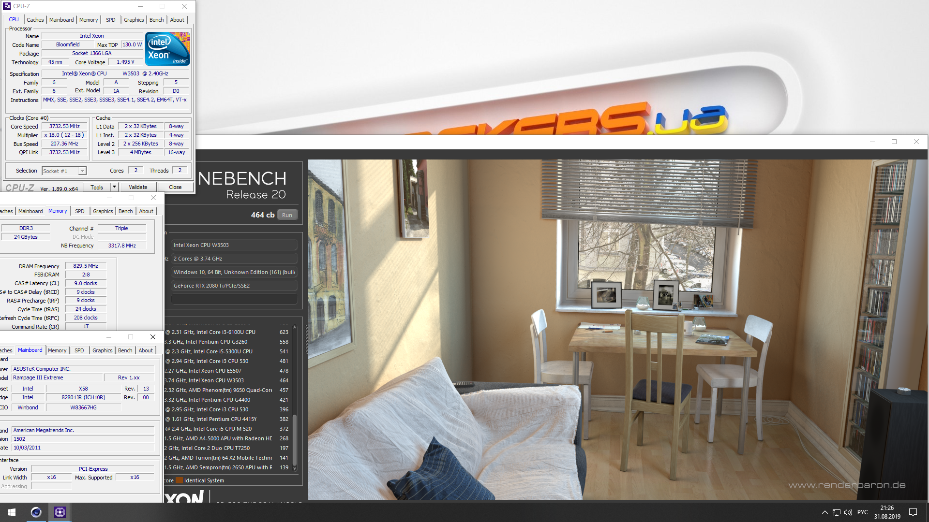Select the Intel Core i5 CPU M 520 row

coord(227,429)
